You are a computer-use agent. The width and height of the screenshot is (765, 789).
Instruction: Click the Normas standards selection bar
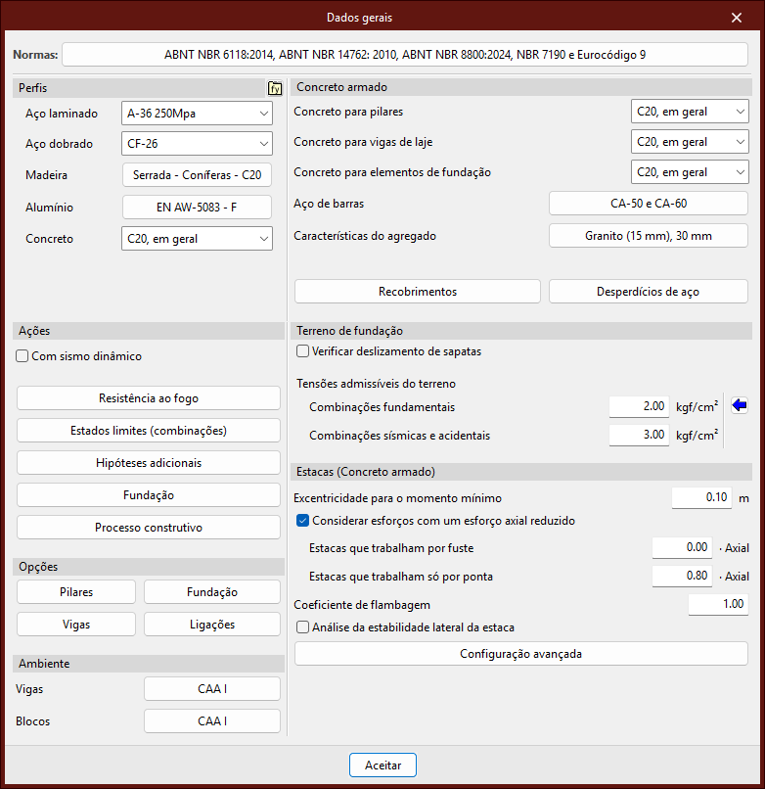click(x=404, y=55)
